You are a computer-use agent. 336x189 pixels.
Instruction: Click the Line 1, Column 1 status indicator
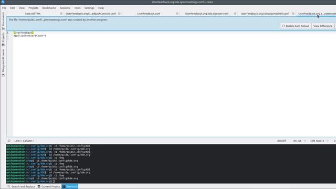pyautogui.click(x=24, y=141)
